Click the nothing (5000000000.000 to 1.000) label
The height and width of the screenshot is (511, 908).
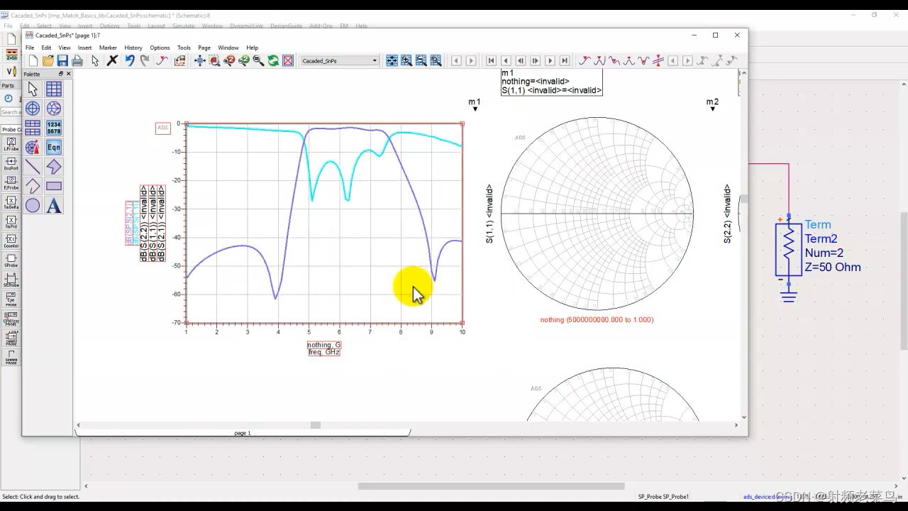[x=597, y=320]
